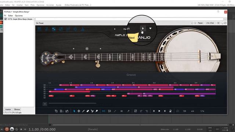The image size is (235, 132).
Task: Click the diagonal-slash square icon in riffer toolbar
Action: pyautogui.click(x=135, y=111)
